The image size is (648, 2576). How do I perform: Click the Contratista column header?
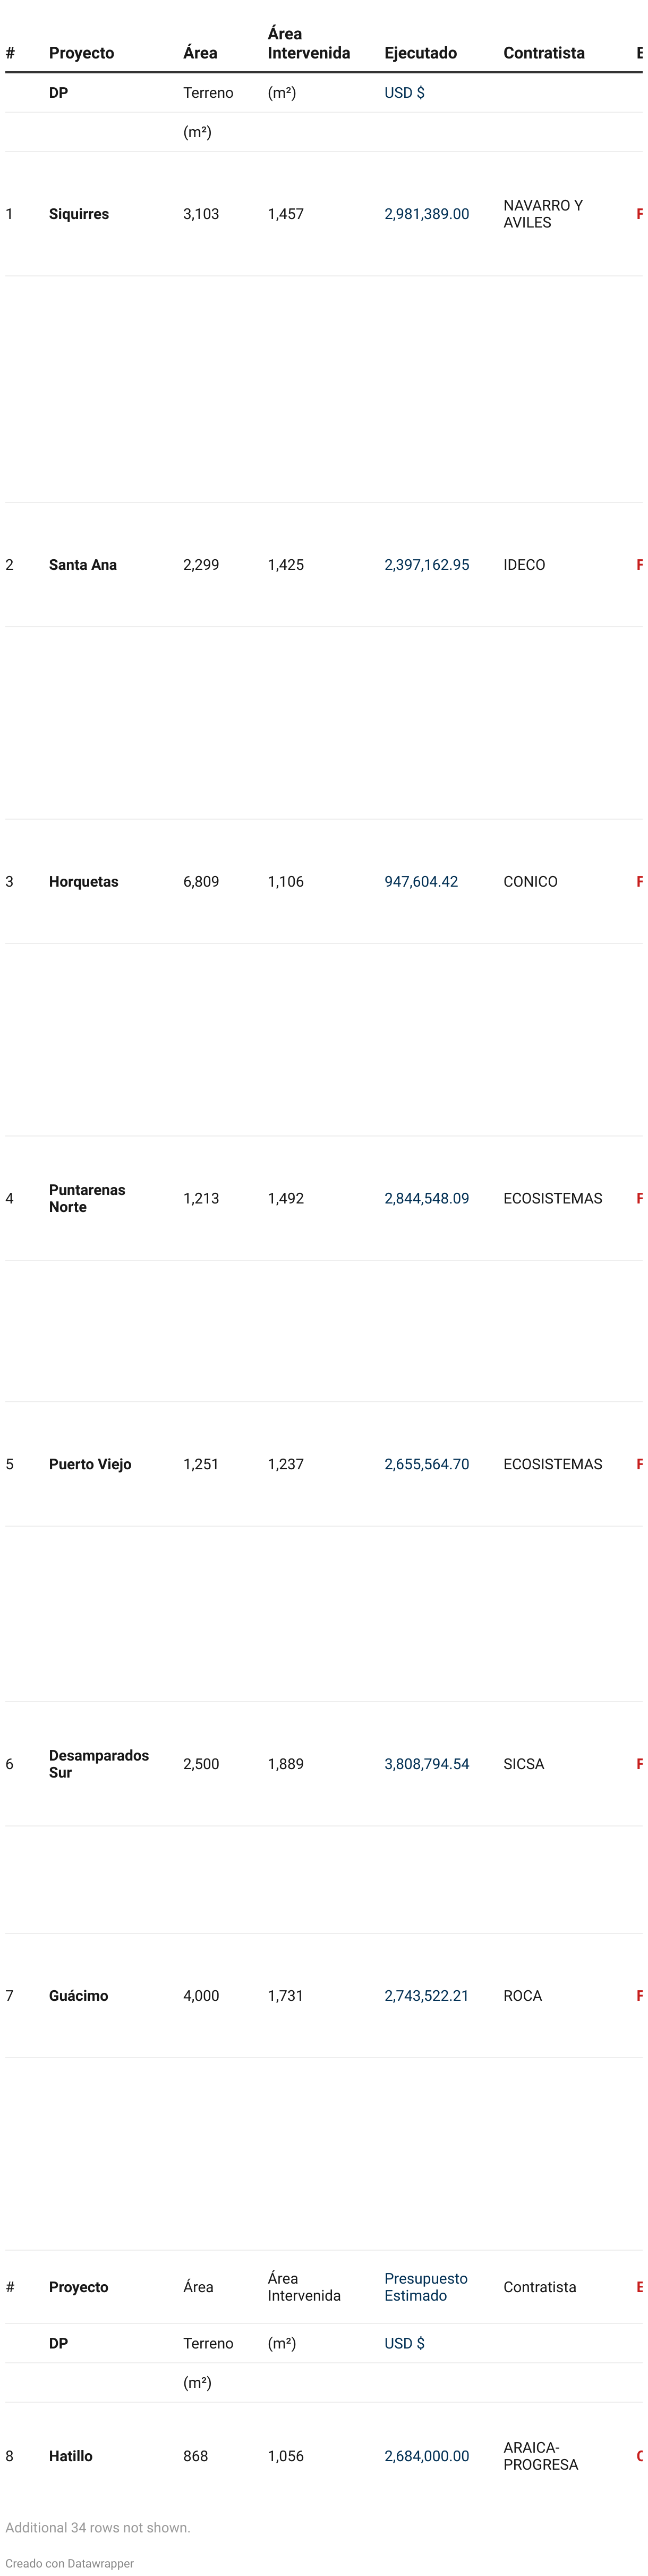click(x=543, y=53)
